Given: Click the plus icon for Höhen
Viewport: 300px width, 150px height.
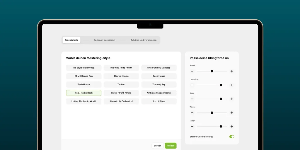Looking at the screenshot, I should [x=231, y=71].
